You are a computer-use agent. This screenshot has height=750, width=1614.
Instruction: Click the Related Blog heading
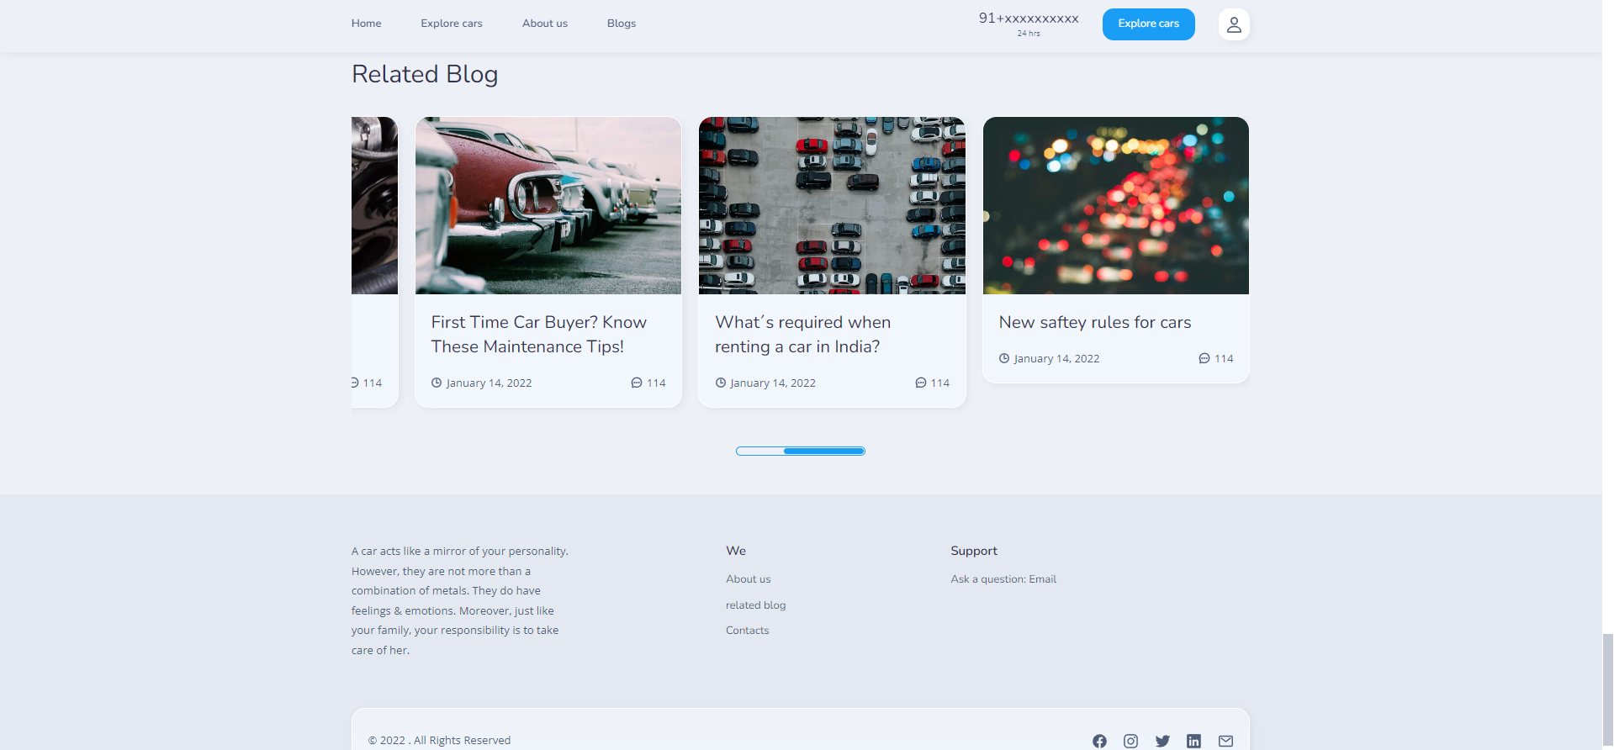pyautogui.click(x=425, y=74)
